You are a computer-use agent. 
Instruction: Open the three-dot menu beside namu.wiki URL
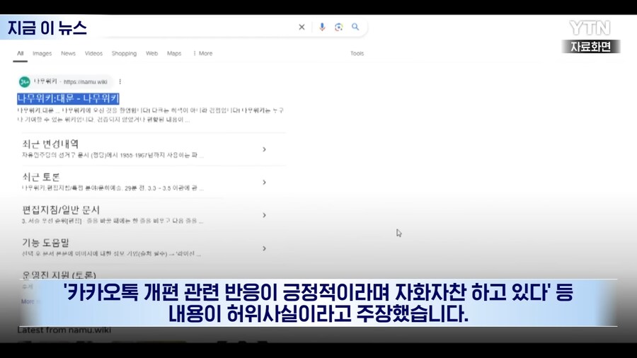(120, 82)
